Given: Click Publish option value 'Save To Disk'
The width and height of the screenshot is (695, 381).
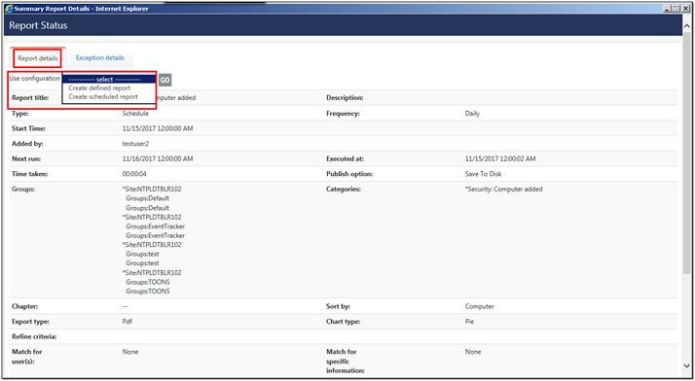Looking at the screenshot, I should [x=483, y=174].
